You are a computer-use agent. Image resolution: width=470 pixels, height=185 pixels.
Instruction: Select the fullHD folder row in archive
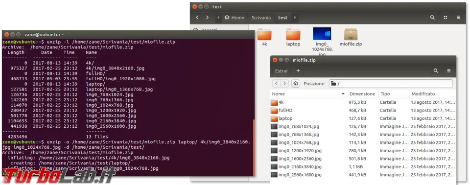363,110
